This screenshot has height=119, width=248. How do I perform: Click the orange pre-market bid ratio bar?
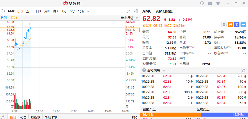170,114
